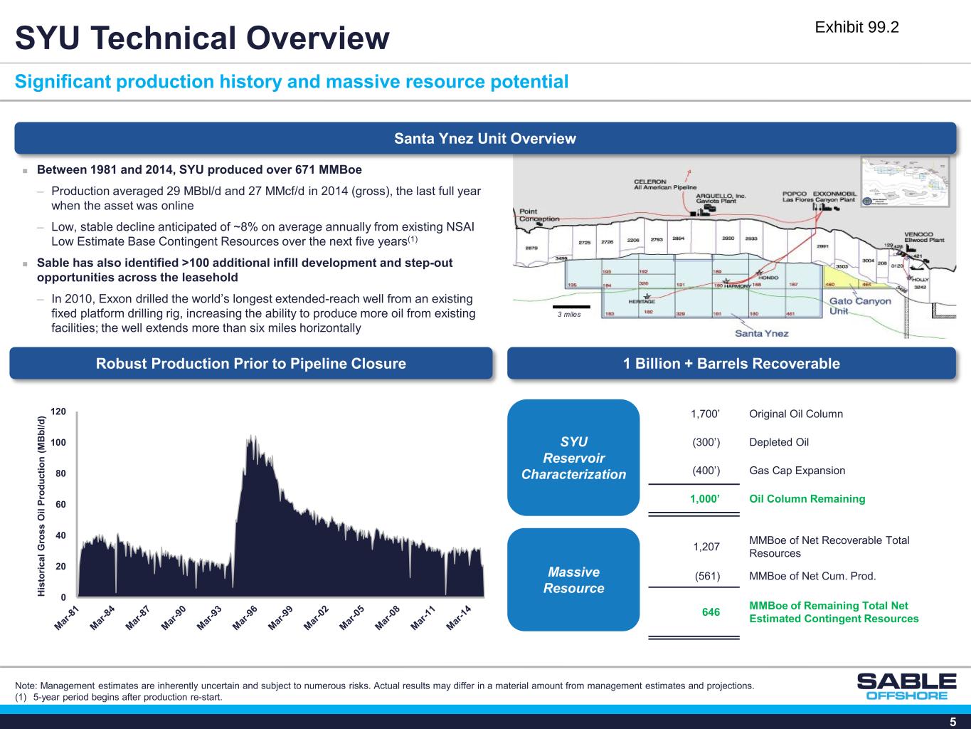This screenshot has height=729, width=971.
Task: Select "MMBoe of Remaining Total Net Estimated Contingent Resources"
Action: point(834,612)
